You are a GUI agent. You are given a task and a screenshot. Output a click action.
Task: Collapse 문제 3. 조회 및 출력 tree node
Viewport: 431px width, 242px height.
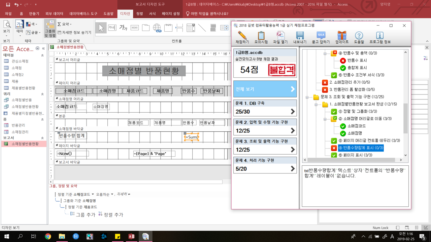(307, 97)
